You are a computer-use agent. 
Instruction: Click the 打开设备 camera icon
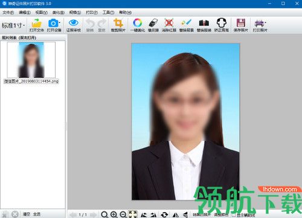coord(53,23)
